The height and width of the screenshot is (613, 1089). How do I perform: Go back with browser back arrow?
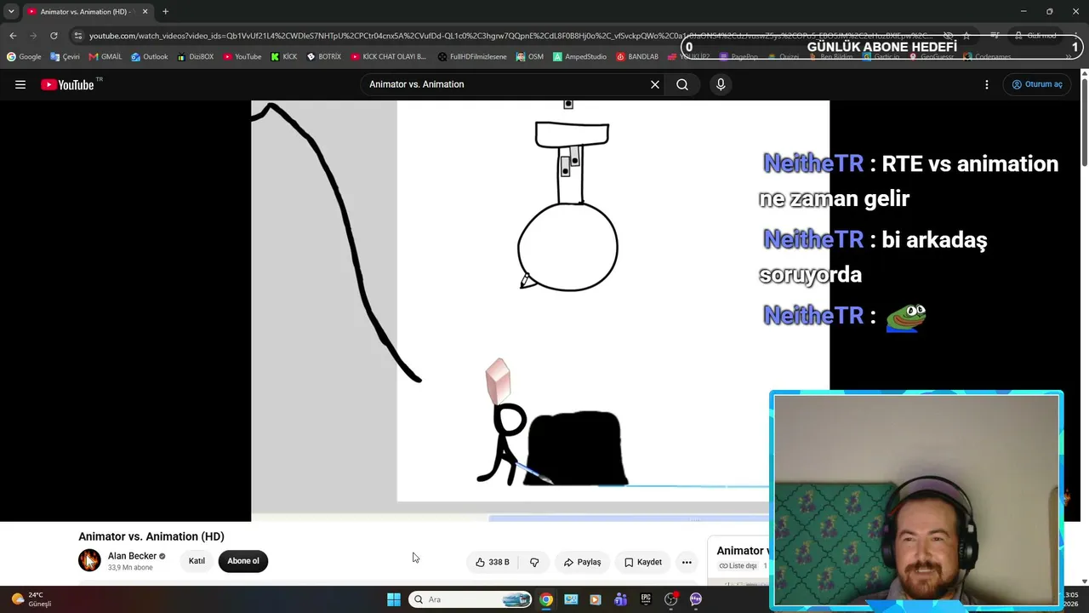click(x=13, y=36)
